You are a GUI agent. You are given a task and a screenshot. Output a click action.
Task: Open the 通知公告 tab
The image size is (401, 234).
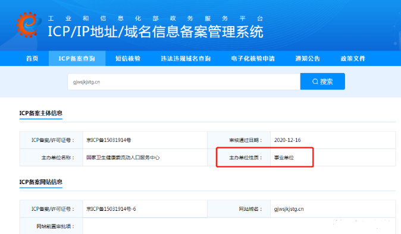click(x=308, y=58)
